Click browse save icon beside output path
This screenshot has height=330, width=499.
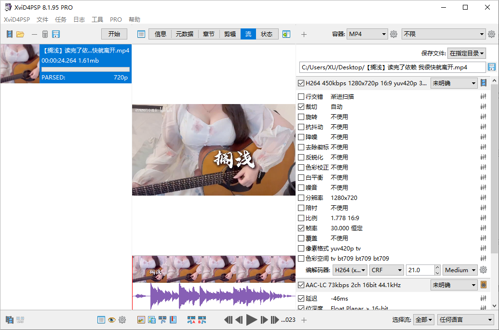(x=492, y=67)
